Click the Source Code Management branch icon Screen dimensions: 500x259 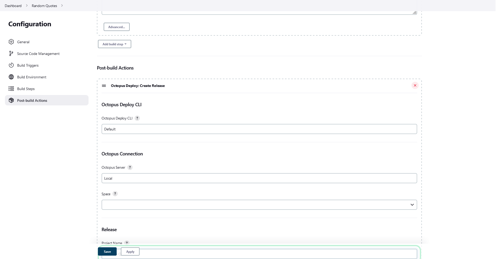(x=11, y=53)
